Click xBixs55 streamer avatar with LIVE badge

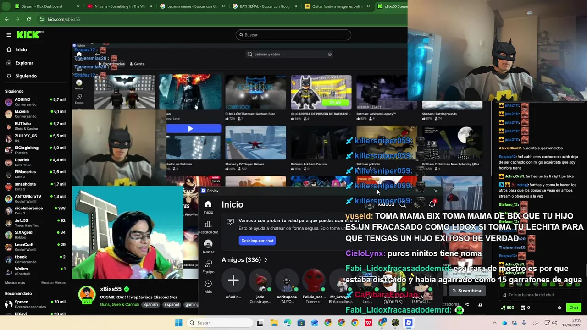(87, 295)
